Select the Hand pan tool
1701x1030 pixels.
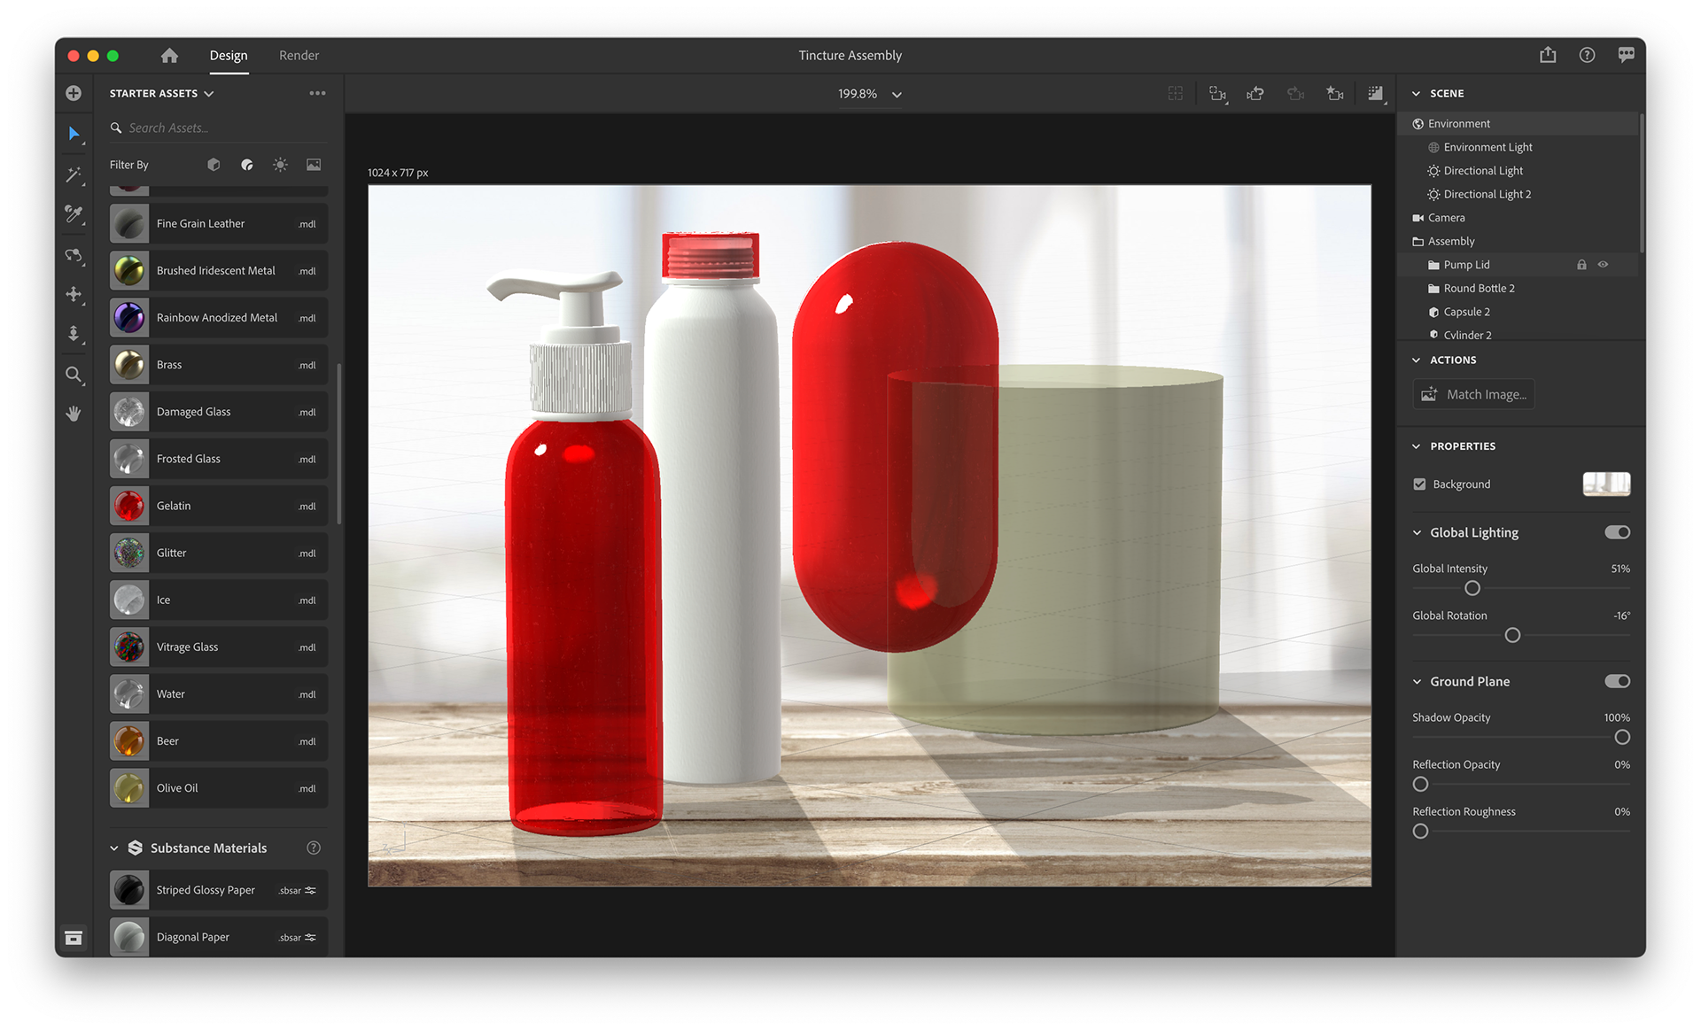click(74, 414)
